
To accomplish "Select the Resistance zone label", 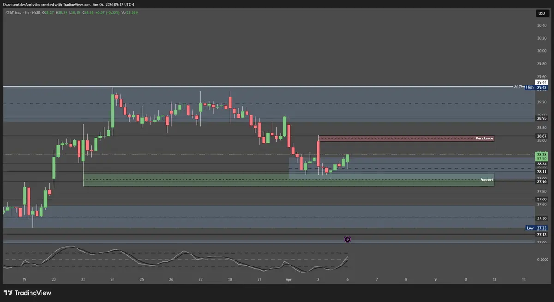I will tap(484, 139).
